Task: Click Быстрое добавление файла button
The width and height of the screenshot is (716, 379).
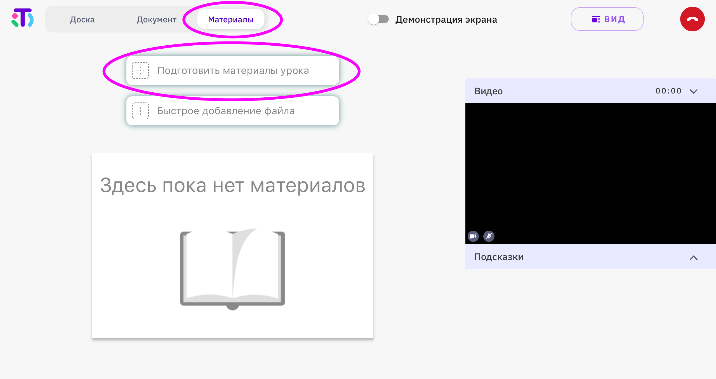Action: 233,111
